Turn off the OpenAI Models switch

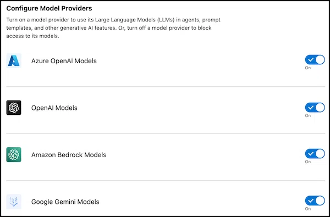pyautogui.click(x=315, y=108)
